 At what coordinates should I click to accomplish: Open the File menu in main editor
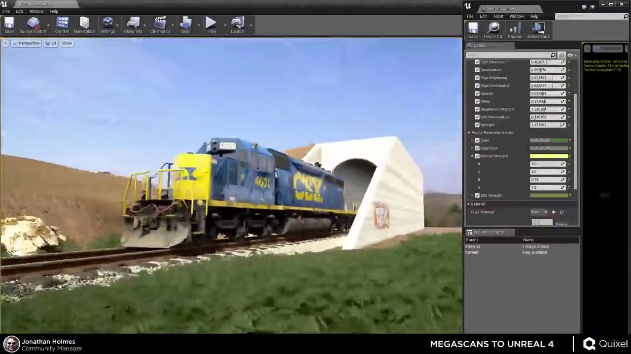6,11
